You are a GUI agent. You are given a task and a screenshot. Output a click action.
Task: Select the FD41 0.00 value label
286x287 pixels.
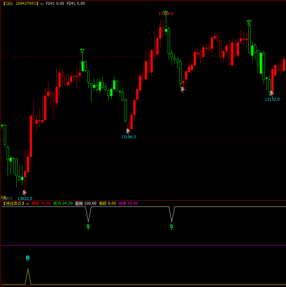coord(76,4)
